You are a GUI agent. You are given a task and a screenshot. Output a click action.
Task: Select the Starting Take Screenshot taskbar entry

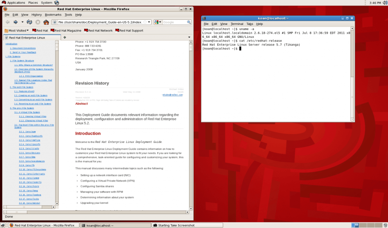point(188,225)
